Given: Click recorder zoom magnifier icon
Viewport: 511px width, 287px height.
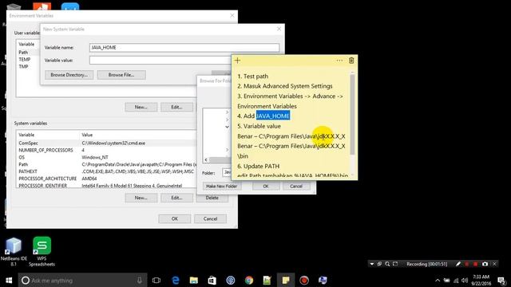Looking at the screenshot, I should point(387,264).
